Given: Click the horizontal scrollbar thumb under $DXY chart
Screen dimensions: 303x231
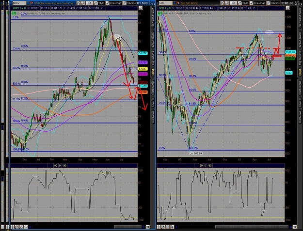Looking at the screenshot, I should pos(128,227).
